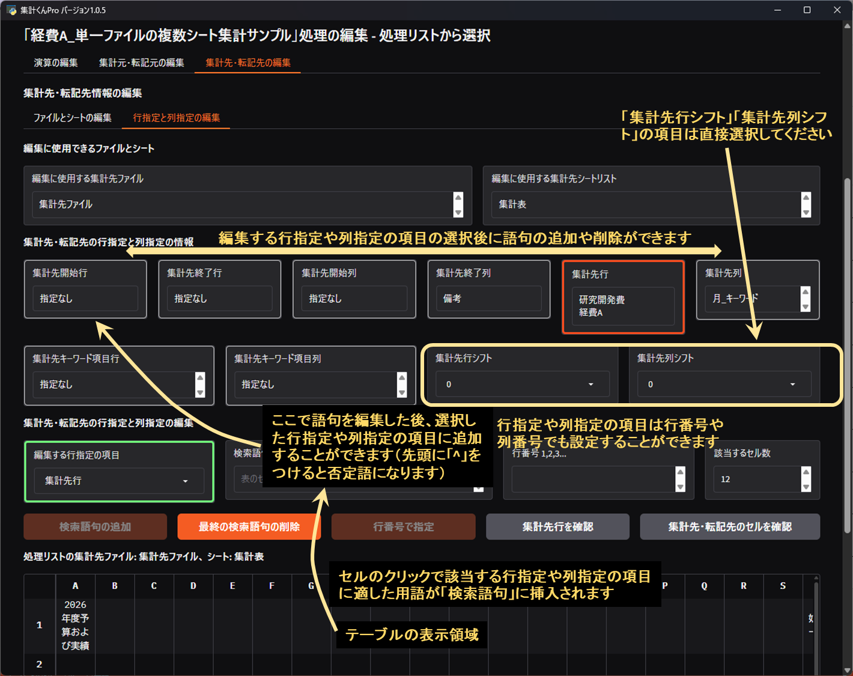The width and height of the screenshot is (853, 676).
Task: Click the 行番号 1,2,3 stepper arrows
Action: tap(680, 480)
